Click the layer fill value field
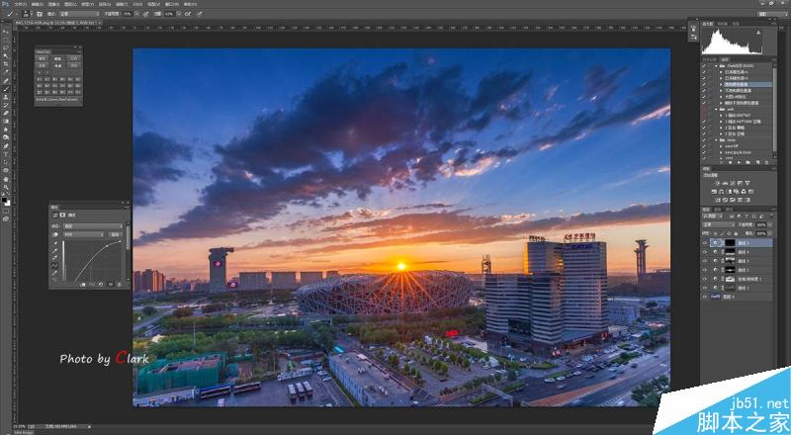Image resolution: width=791 pixels, height=435 pixels. click(761, 233)
